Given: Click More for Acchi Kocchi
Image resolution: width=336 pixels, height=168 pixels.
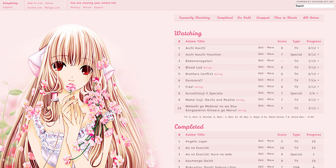Looking at the screenshot, I should point(270,47).
